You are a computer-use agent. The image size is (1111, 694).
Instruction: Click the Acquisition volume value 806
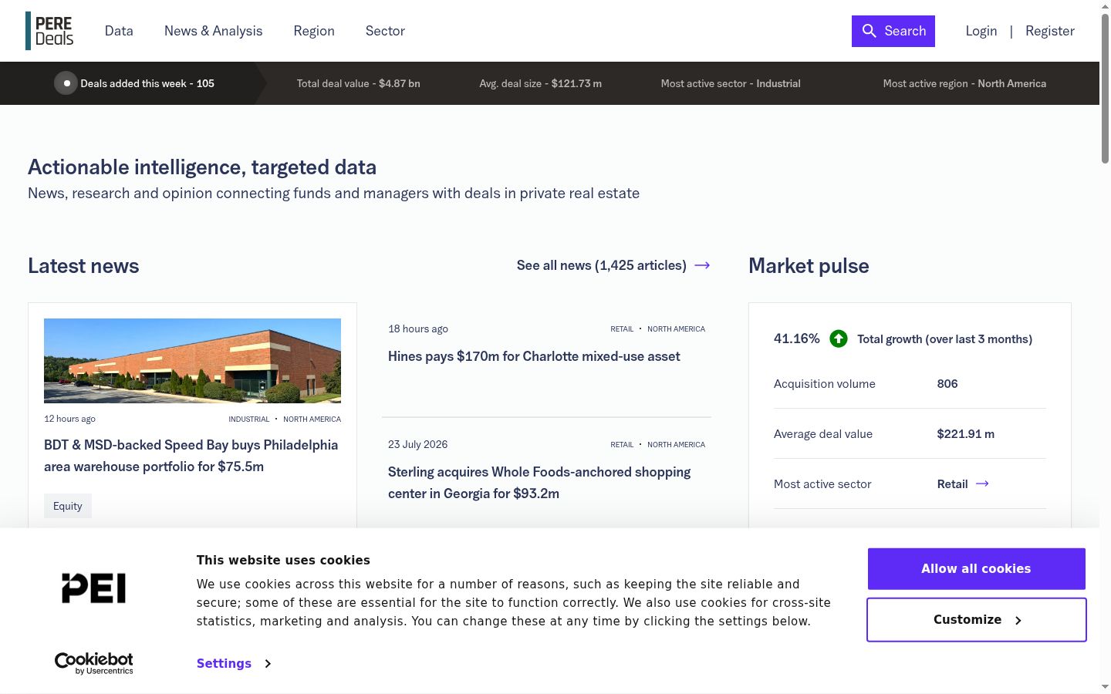pyautogui.click(x=947, y=384)
